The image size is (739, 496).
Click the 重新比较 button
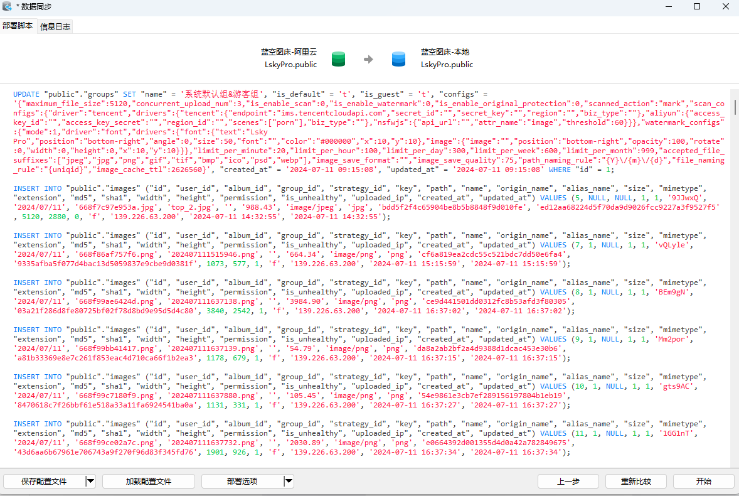tap(635, 482)
